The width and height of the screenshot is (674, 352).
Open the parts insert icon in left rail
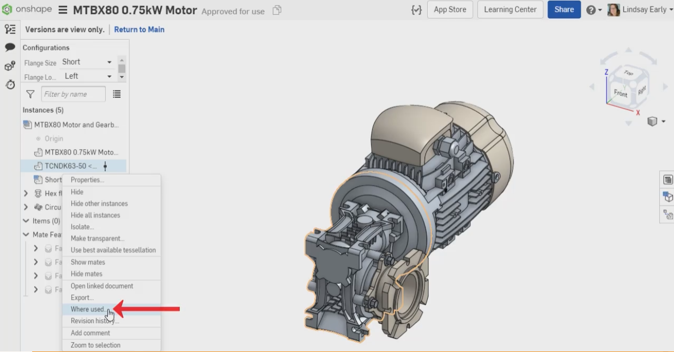pyautogui.click(x=10, y=66)
